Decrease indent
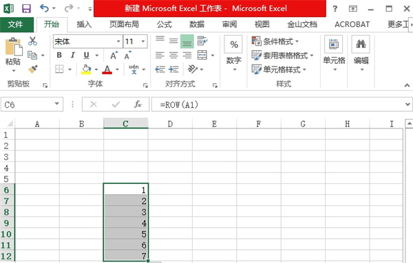The height and width of the screenshot is (263, 413). [160, 69]
